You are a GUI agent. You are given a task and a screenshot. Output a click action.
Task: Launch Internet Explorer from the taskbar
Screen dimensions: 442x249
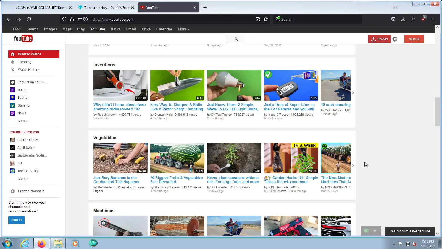click(x=25, y=243)
